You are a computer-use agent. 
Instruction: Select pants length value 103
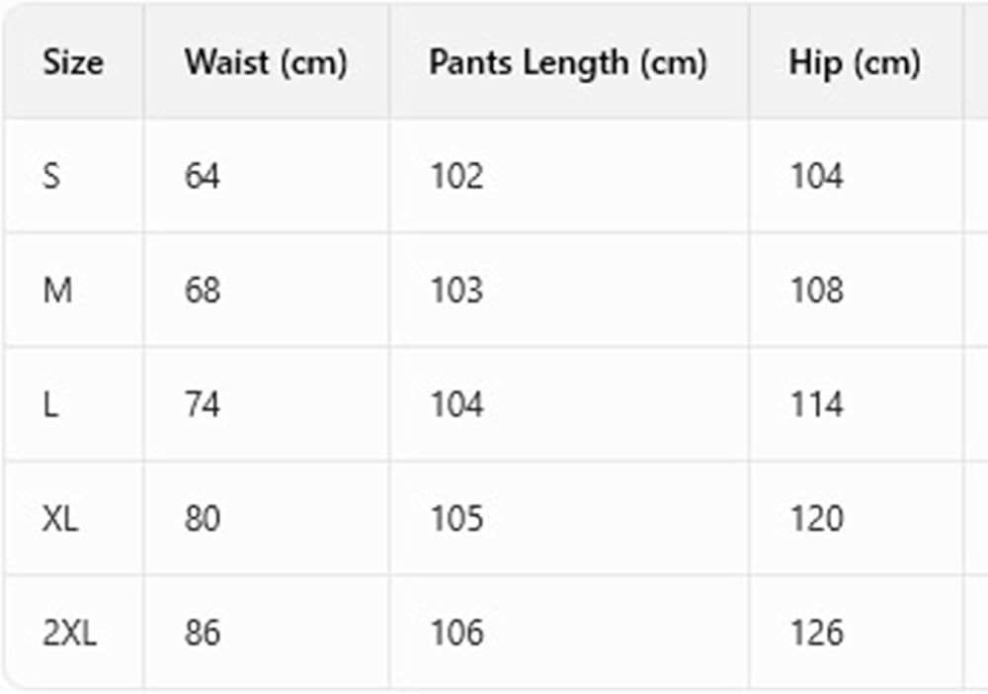coord(456,291)
